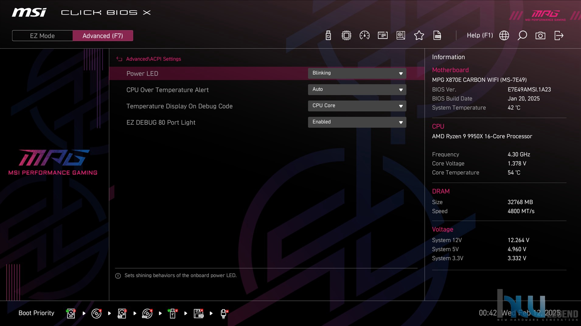Viewport: 581px width, 326px height.
Task: Open CPU Over Temperature Alert dropdown
Action: 357,90
